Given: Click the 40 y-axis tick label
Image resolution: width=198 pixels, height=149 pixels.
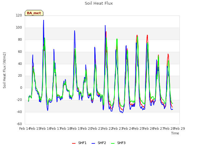Looking at the screenshot, I should pos(20,64).
